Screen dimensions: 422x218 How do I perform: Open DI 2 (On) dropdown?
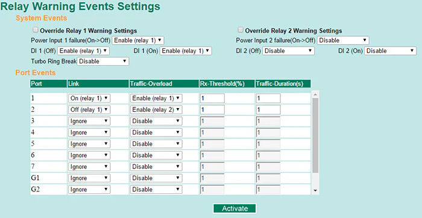(390, 51)
